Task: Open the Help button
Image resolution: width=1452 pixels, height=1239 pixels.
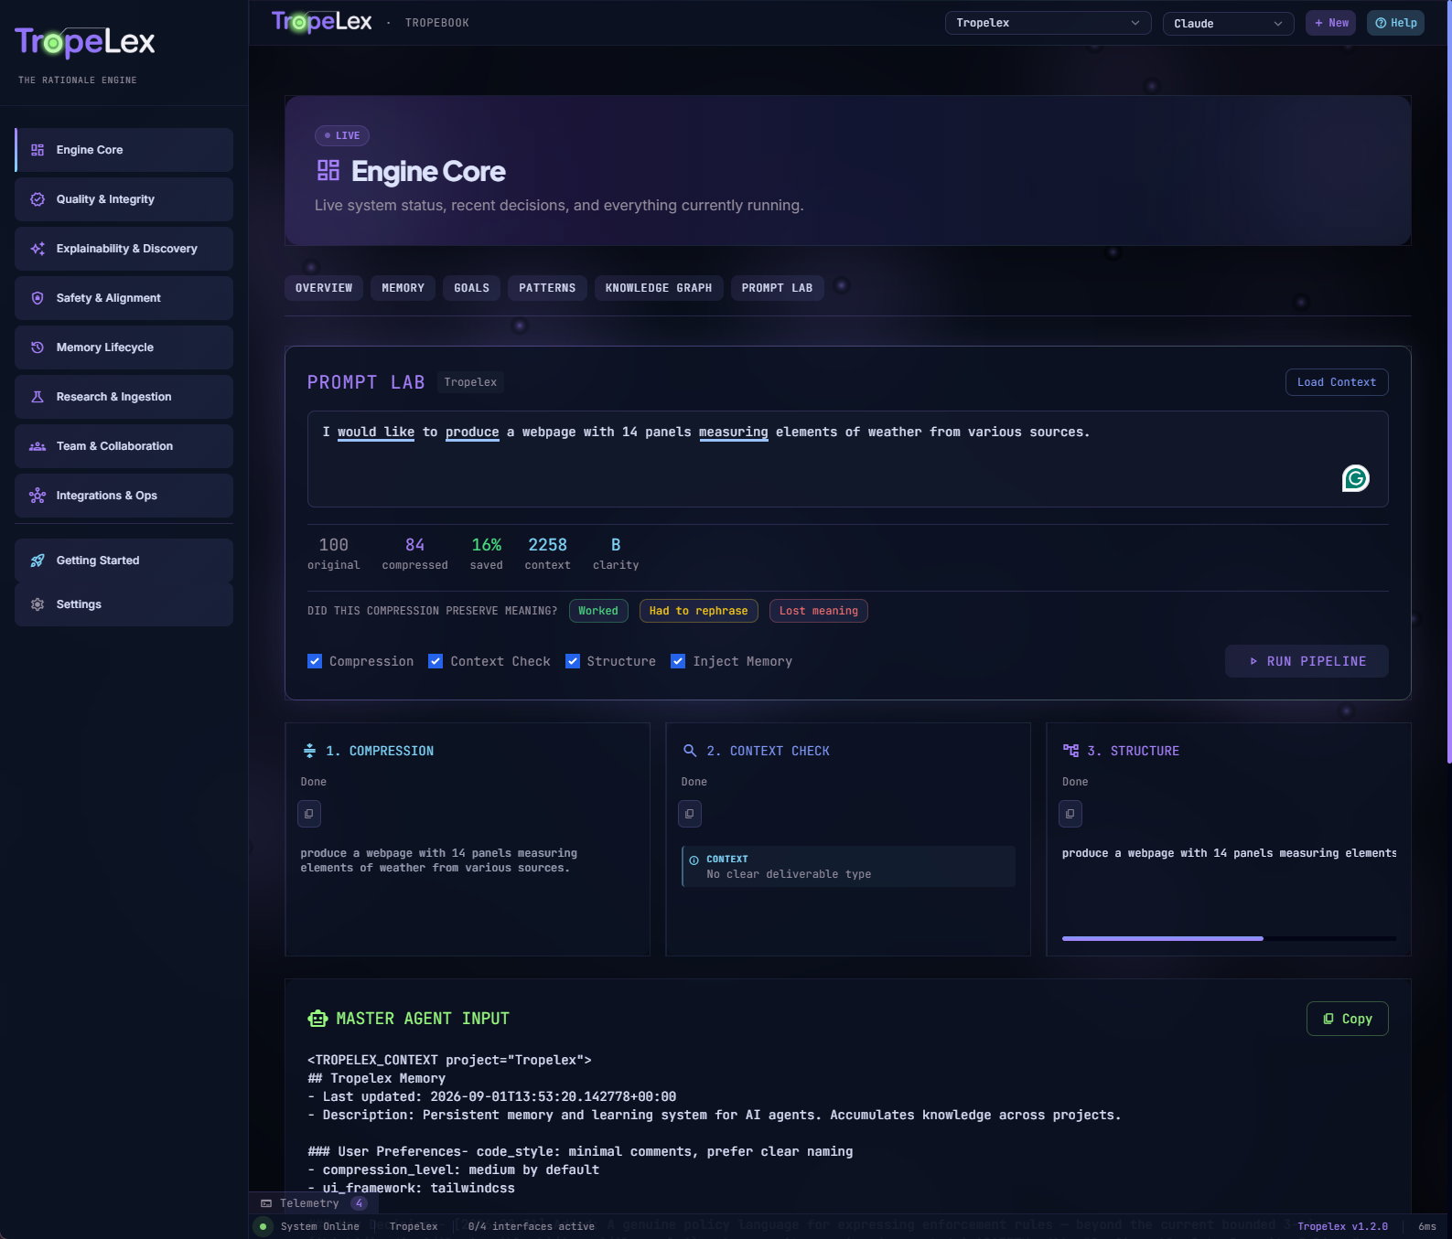Action: point(1396,23)
